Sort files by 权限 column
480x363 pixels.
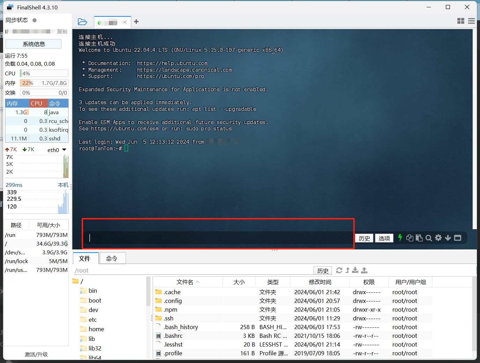click(x=369, y=282)
